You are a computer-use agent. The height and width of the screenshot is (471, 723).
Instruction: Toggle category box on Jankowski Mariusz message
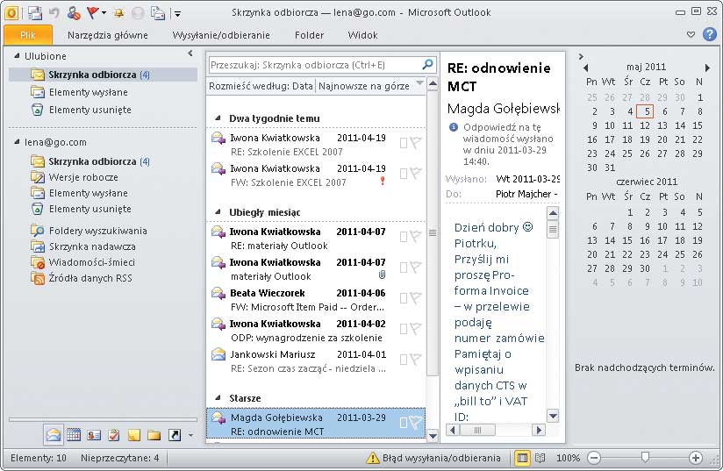pos(404,359)
